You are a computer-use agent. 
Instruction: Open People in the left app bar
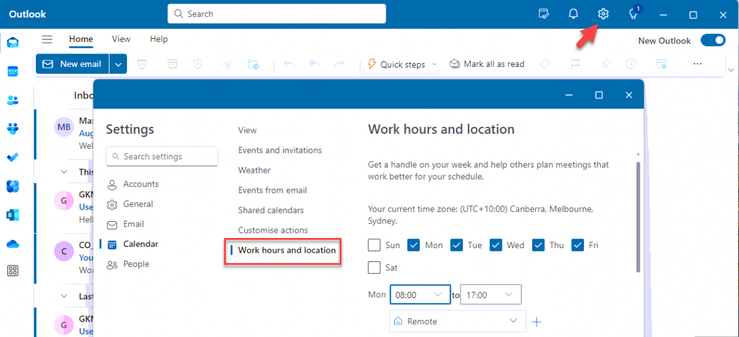(13, 100)
